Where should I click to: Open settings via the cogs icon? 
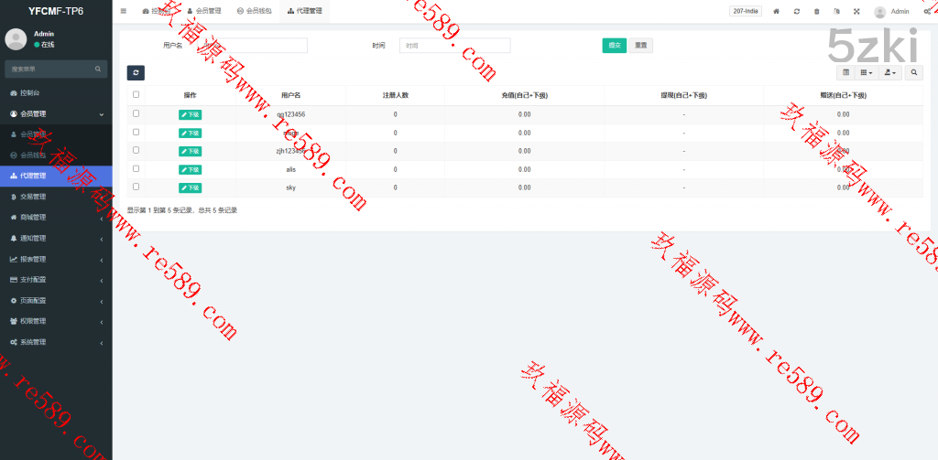(928, 11)
